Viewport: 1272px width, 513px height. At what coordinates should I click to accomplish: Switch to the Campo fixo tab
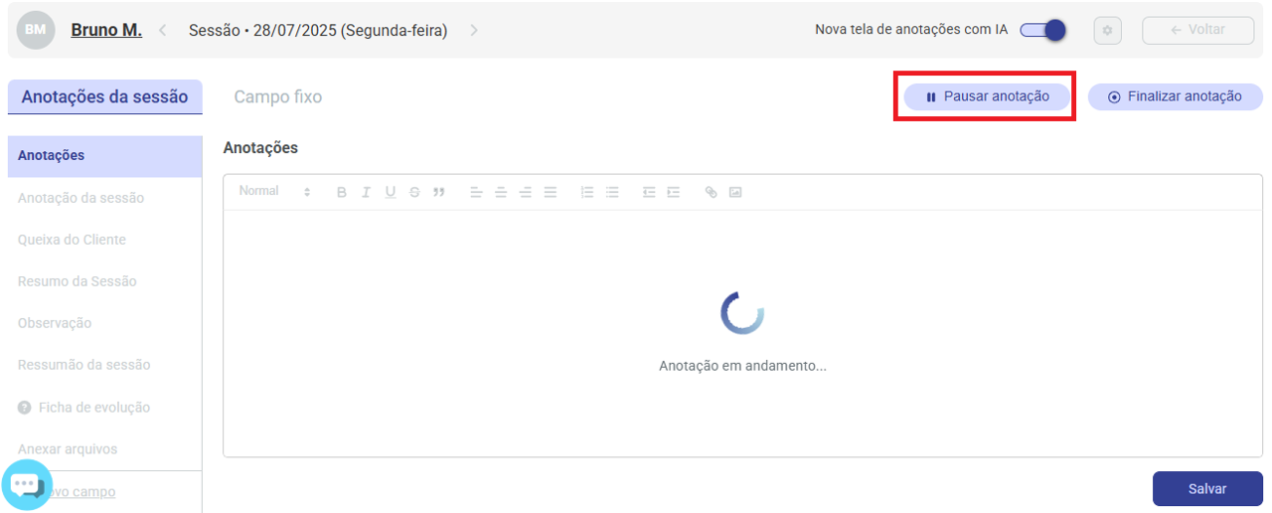[278, 97]
